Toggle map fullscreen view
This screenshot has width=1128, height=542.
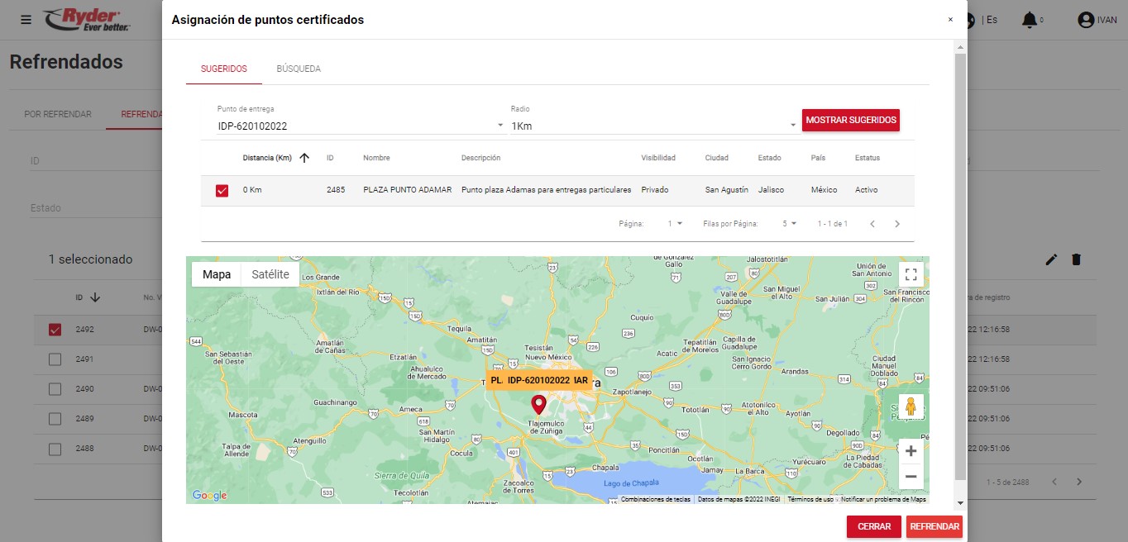pos(911,274)
